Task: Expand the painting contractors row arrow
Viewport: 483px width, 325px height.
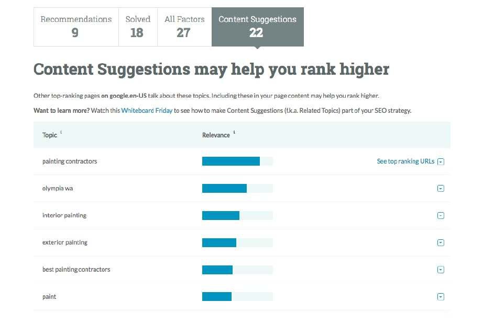Action: [441, 161]
